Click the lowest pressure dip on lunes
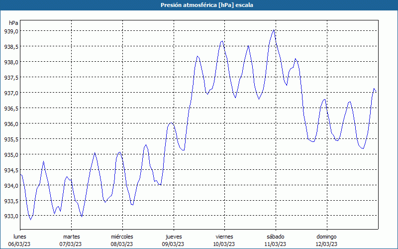Image resolution: width=398 pixels, height=249 pixels. (x=30, y=220)
